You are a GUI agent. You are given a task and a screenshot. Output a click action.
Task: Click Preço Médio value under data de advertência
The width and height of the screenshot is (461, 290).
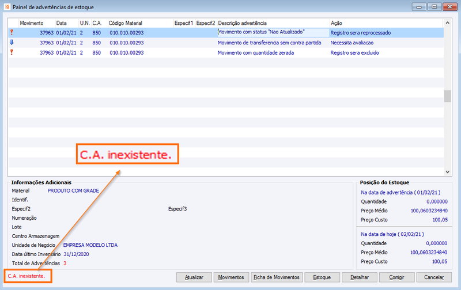pos(429,211)
